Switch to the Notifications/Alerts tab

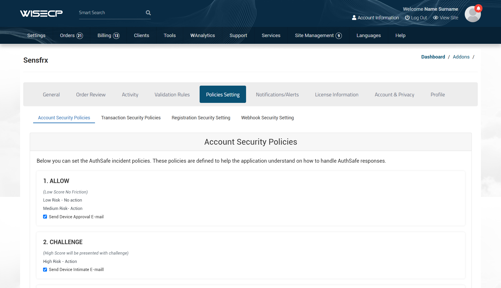click(277, 95)
